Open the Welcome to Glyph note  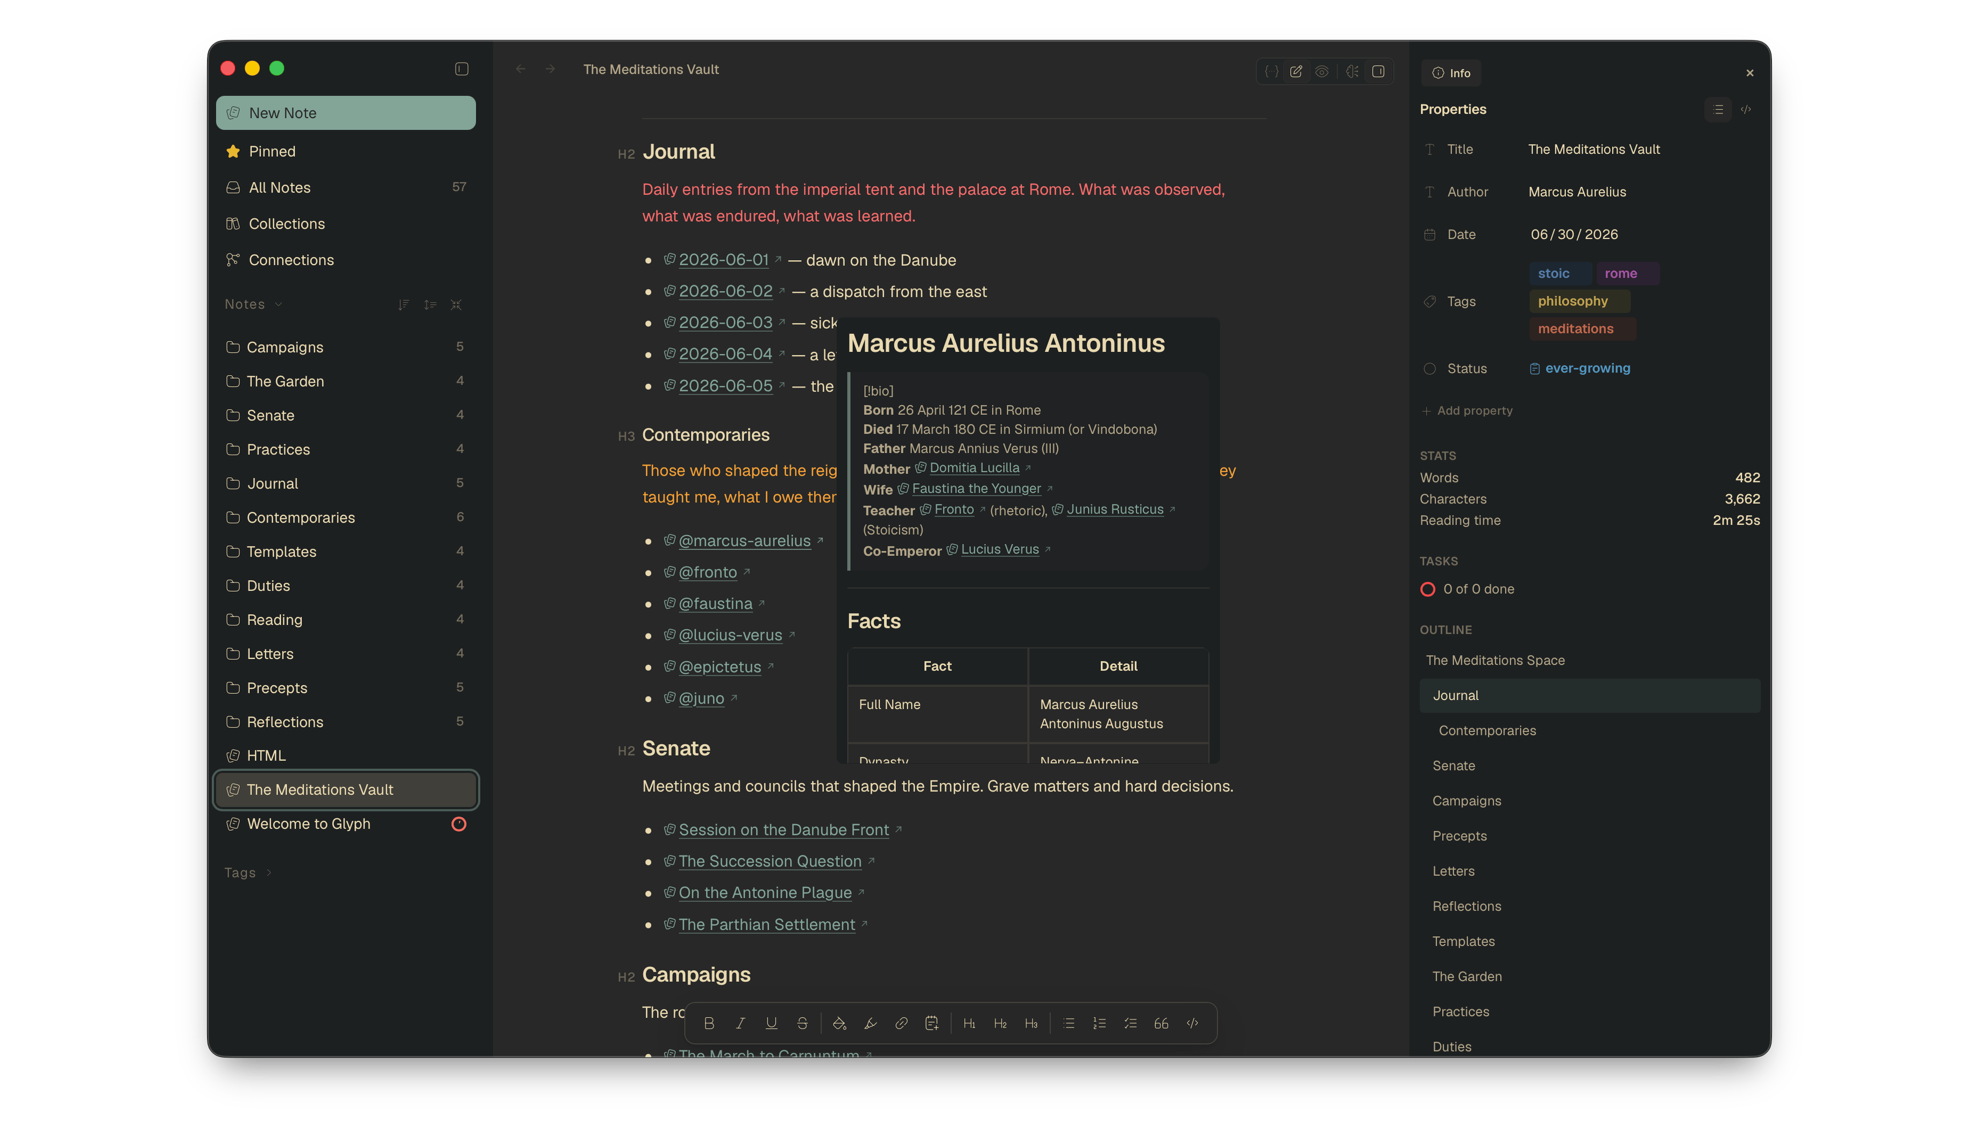pyautogui.click(x=346, y=823)
